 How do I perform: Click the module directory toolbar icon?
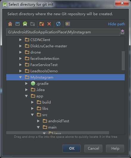coord(32,24)
